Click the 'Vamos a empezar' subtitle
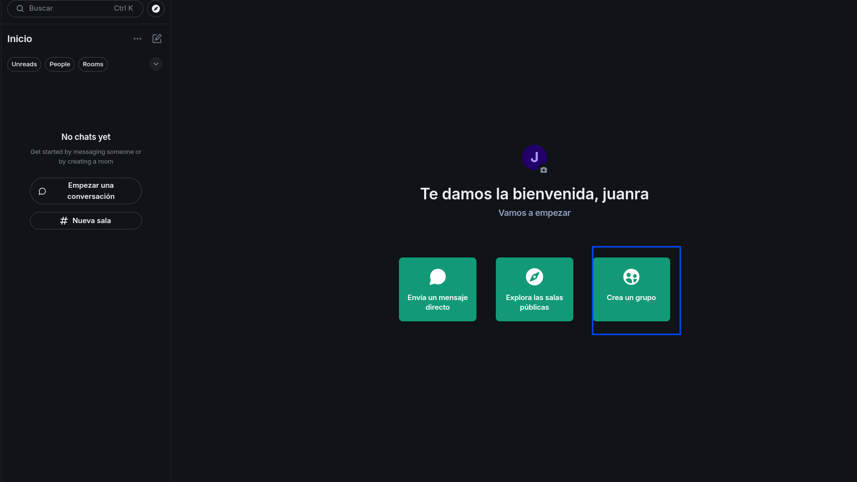The image size is (857, 482). tap(535, 213)
